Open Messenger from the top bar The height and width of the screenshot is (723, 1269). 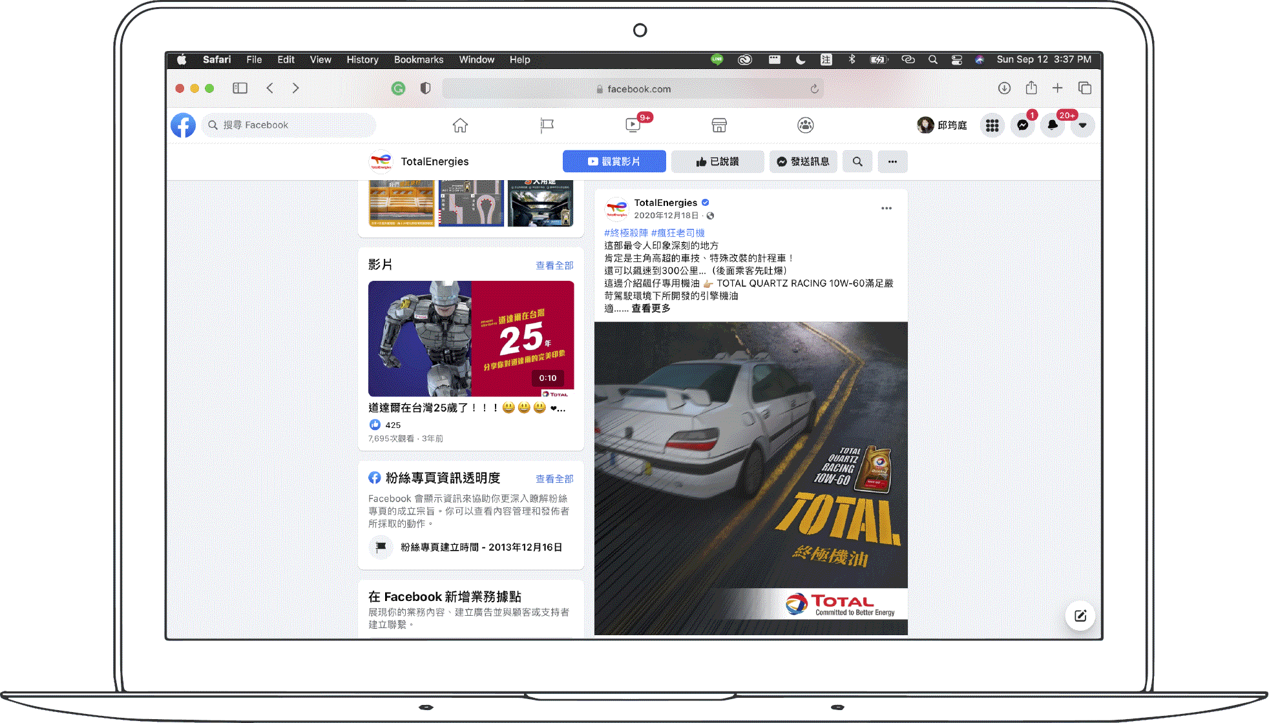pos(1022,125)
